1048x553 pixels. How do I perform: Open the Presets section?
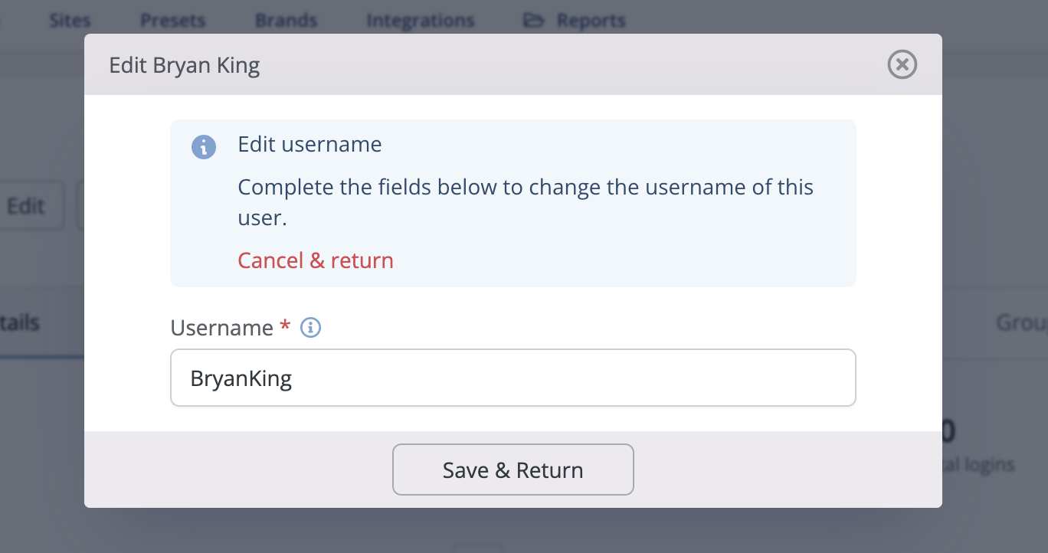coord(172,20)
